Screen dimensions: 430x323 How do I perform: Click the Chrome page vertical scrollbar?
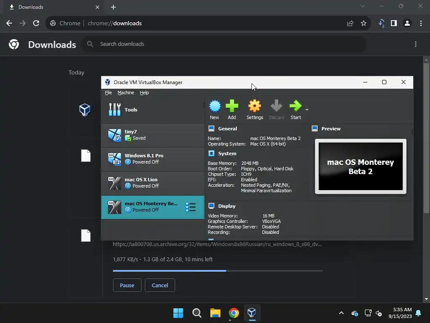pyautogui.click(x=426, y=138)
